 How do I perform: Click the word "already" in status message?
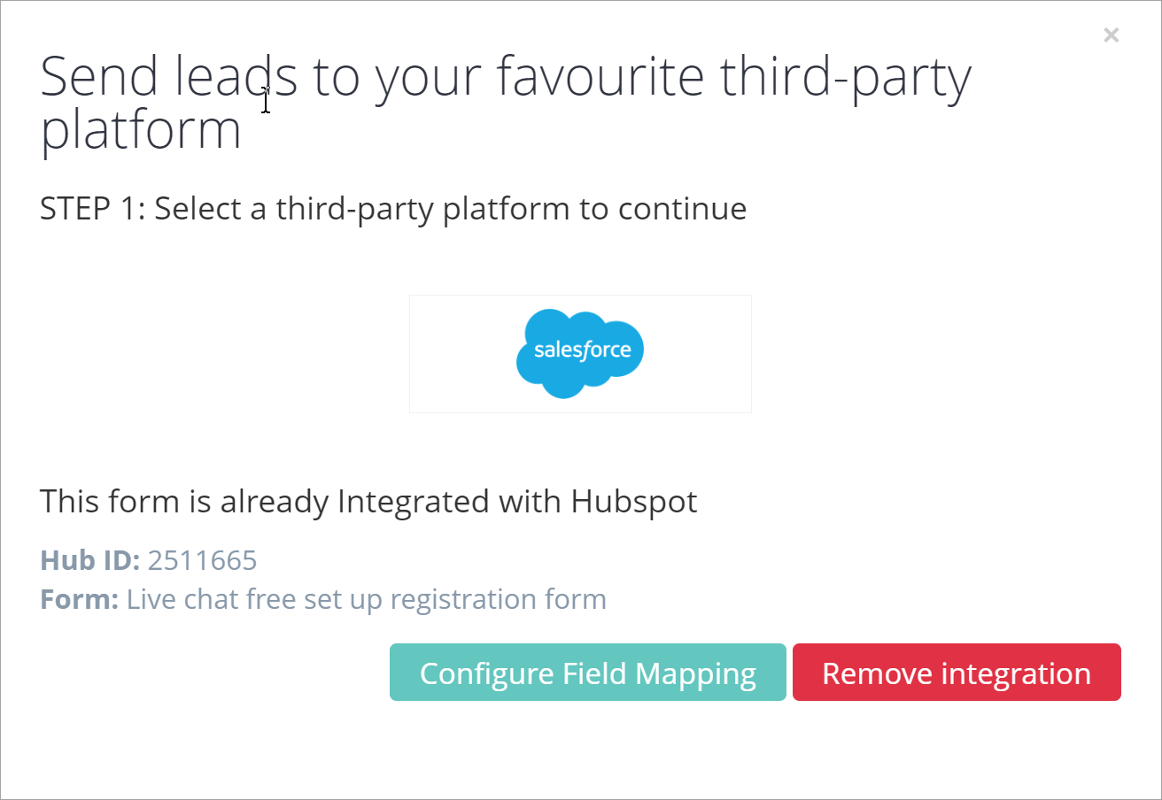coord(275,502)
